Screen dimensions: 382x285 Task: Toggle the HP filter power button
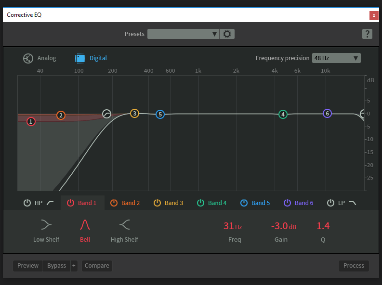27,203
